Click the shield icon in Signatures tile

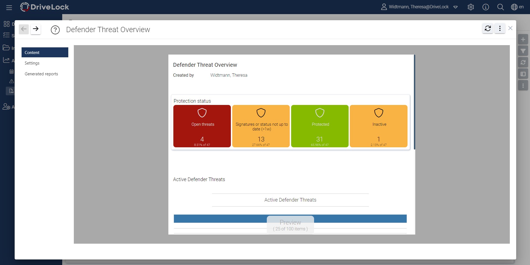pos(261,113)
